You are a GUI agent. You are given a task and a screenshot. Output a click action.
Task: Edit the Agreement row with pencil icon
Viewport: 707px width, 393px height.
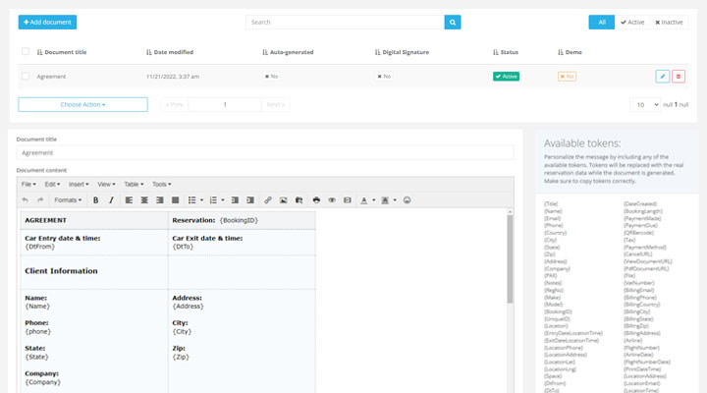pos(663,77)
